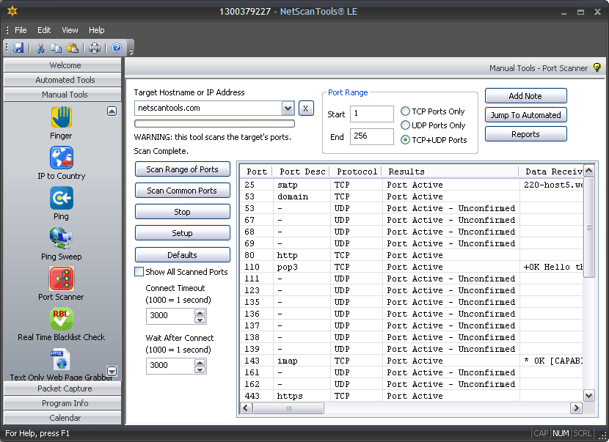The height and width of the screenshot is (442, 609).
Task: Click Scan Range of Ports button
Action: pos(183,169)
